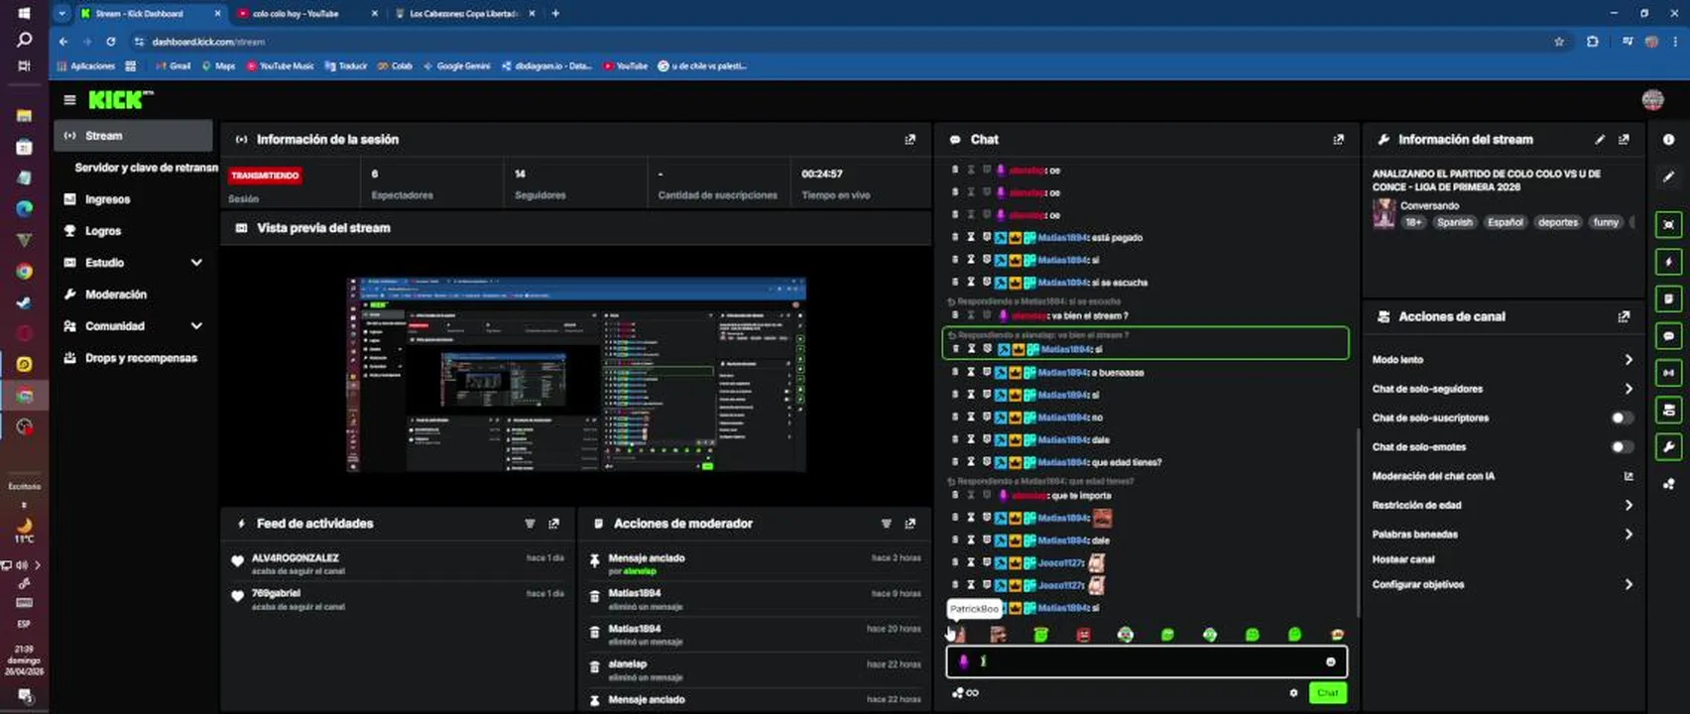1690x714 pixels.
Task: Click the pencil icon in right sidebar
Action: (x=1669, y=177)
